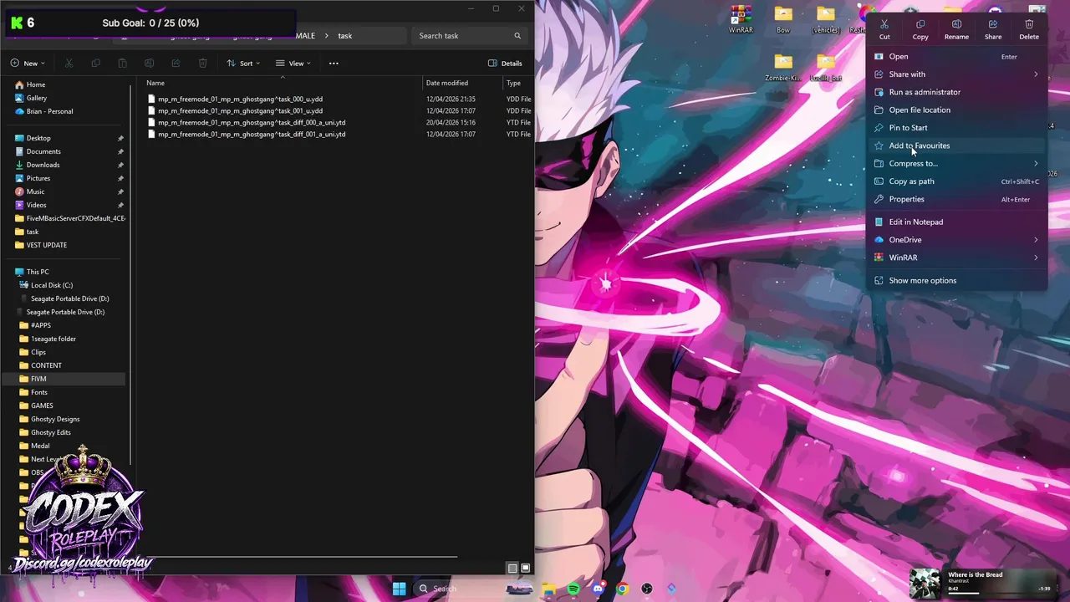1070x602 pixels.
Task: Switch to details list view icon
Action: pyautogui.click(x=512, y=569)
